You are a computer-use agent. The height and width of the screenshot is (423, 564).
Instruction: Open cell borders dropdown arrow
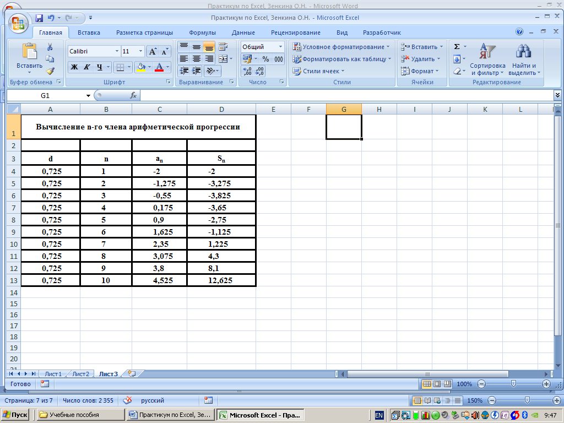click(x=129, y=67)
